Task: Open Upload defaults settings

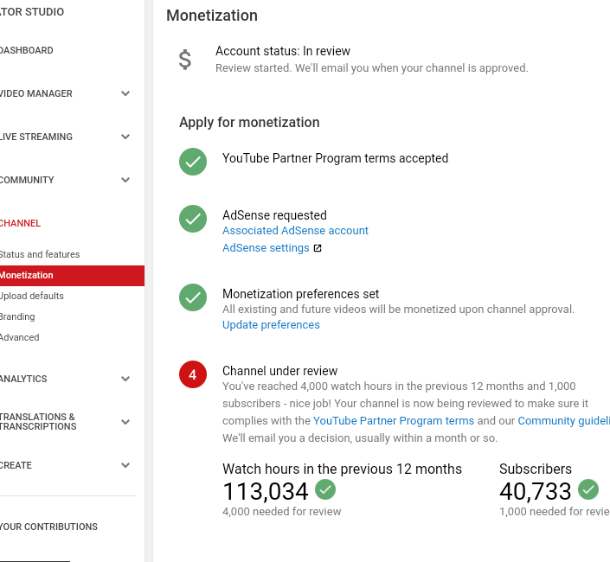Action: click(31, 296)
